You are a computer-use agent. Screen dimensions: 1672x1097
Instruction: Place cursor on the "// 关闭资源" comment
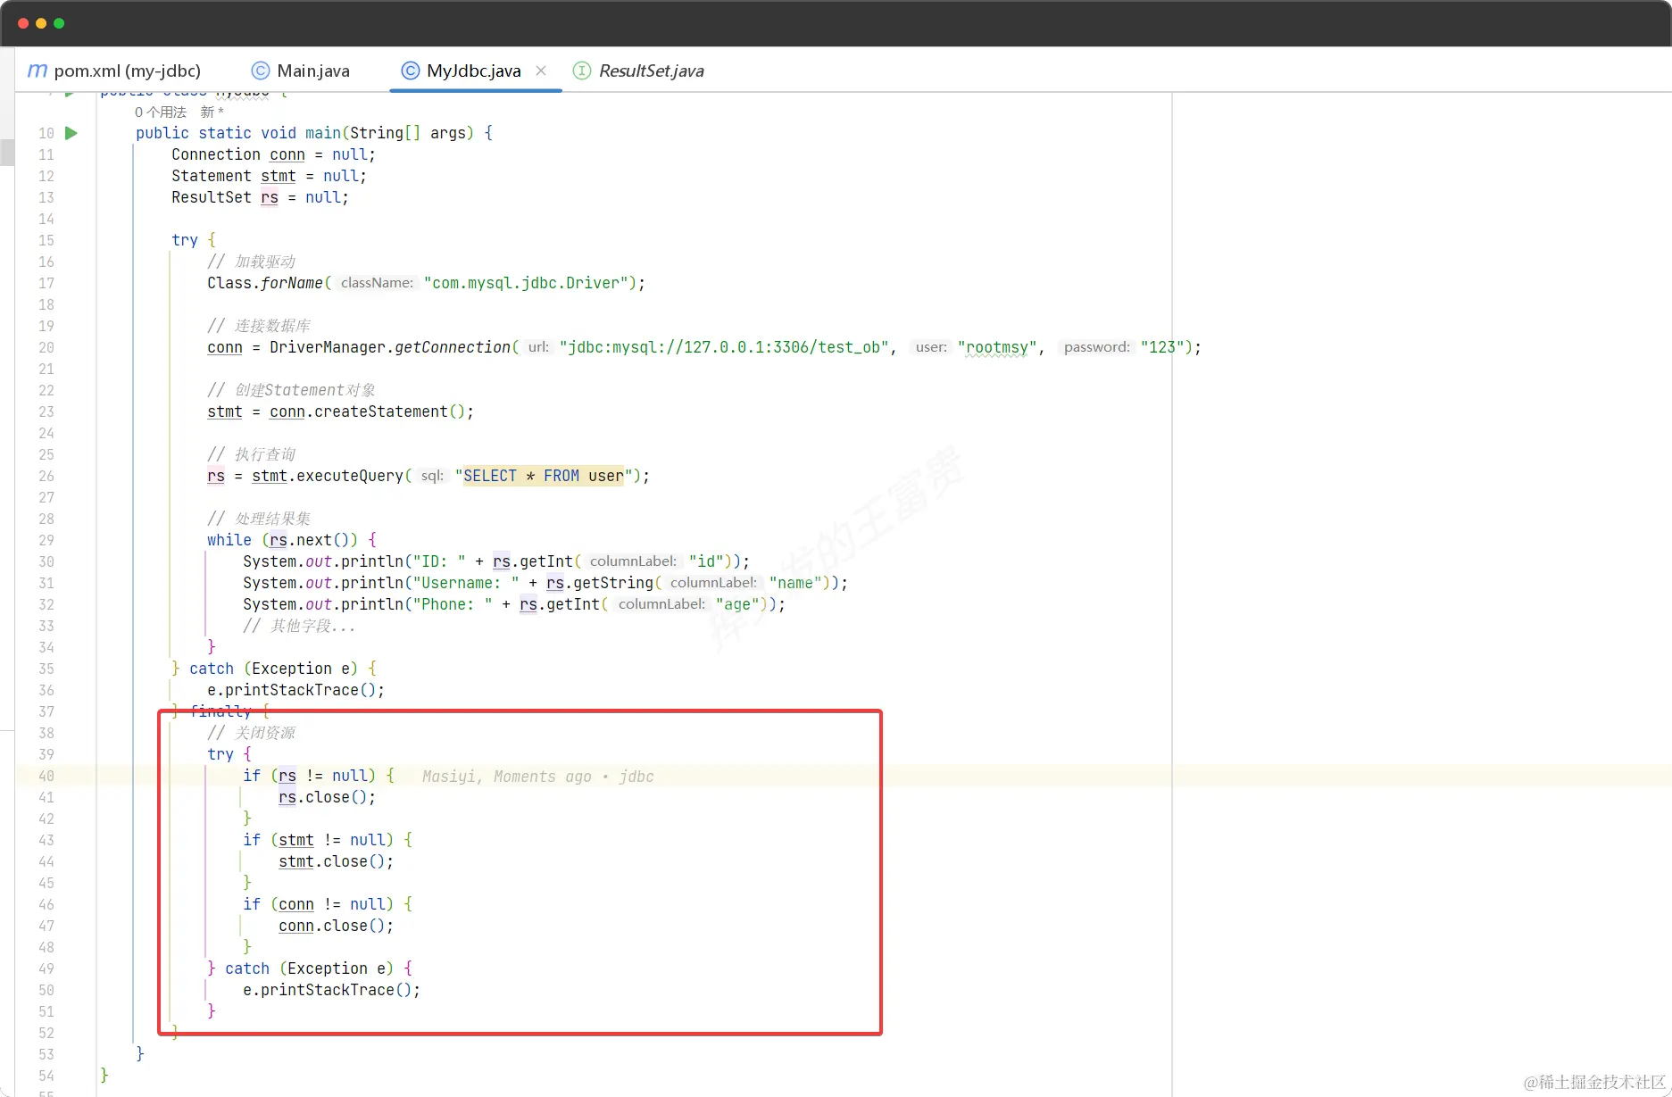click(251, 733)
